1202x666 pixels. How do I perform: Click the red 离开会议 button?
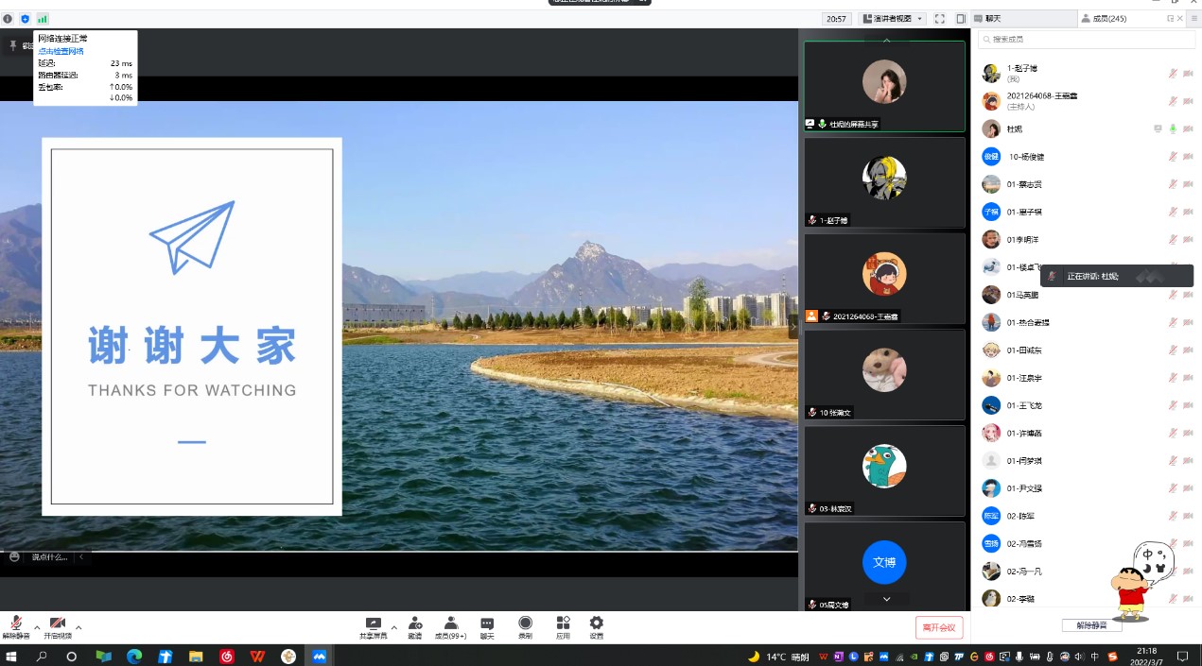938,627
